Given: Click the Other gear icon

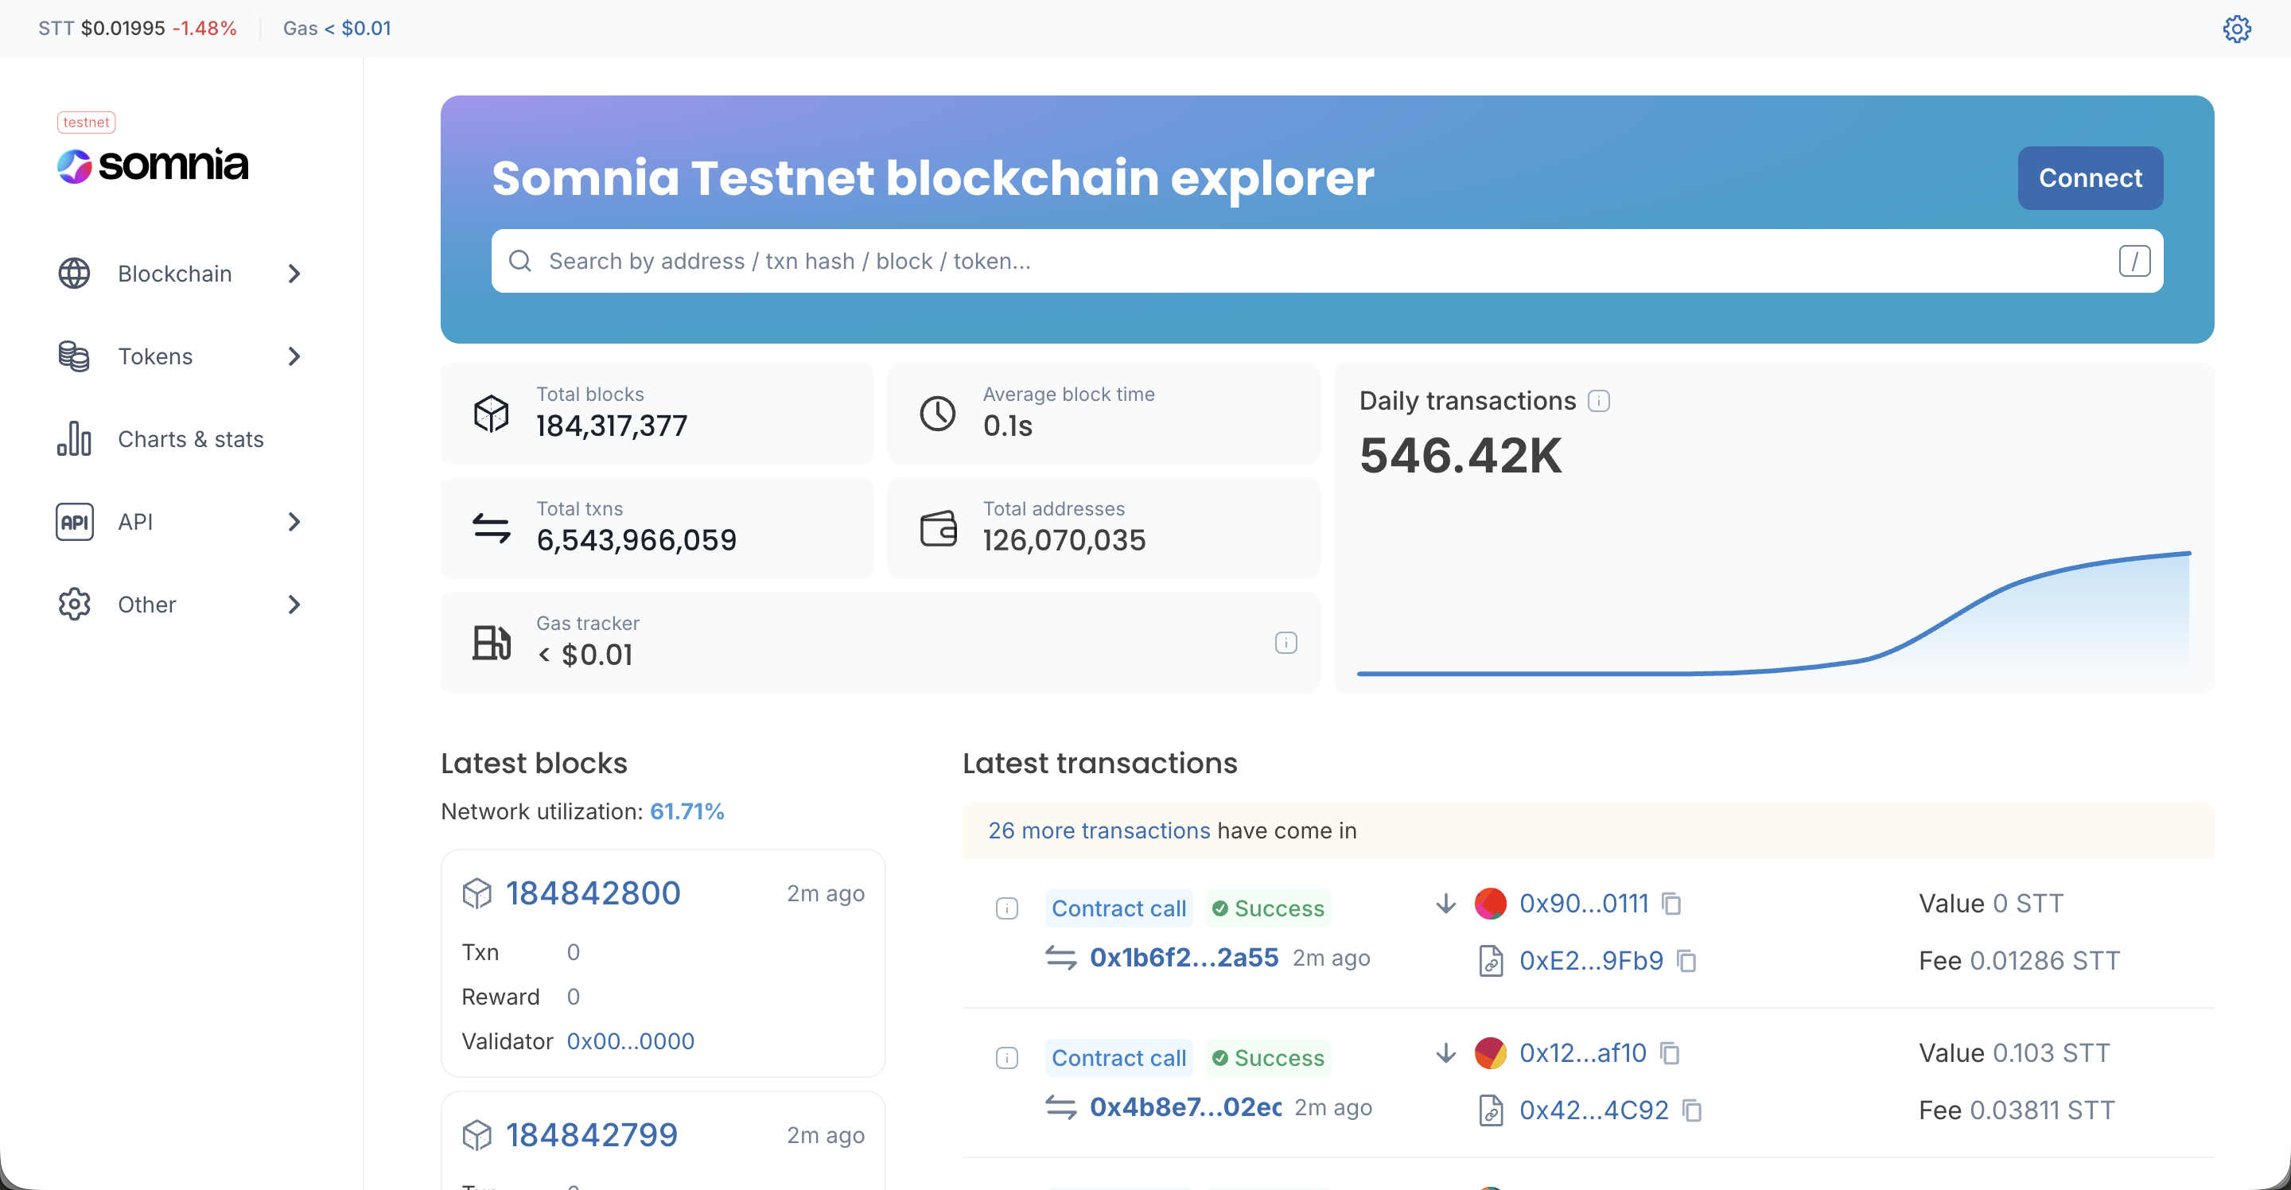Looking at the screenshot, I should (74, 604).
